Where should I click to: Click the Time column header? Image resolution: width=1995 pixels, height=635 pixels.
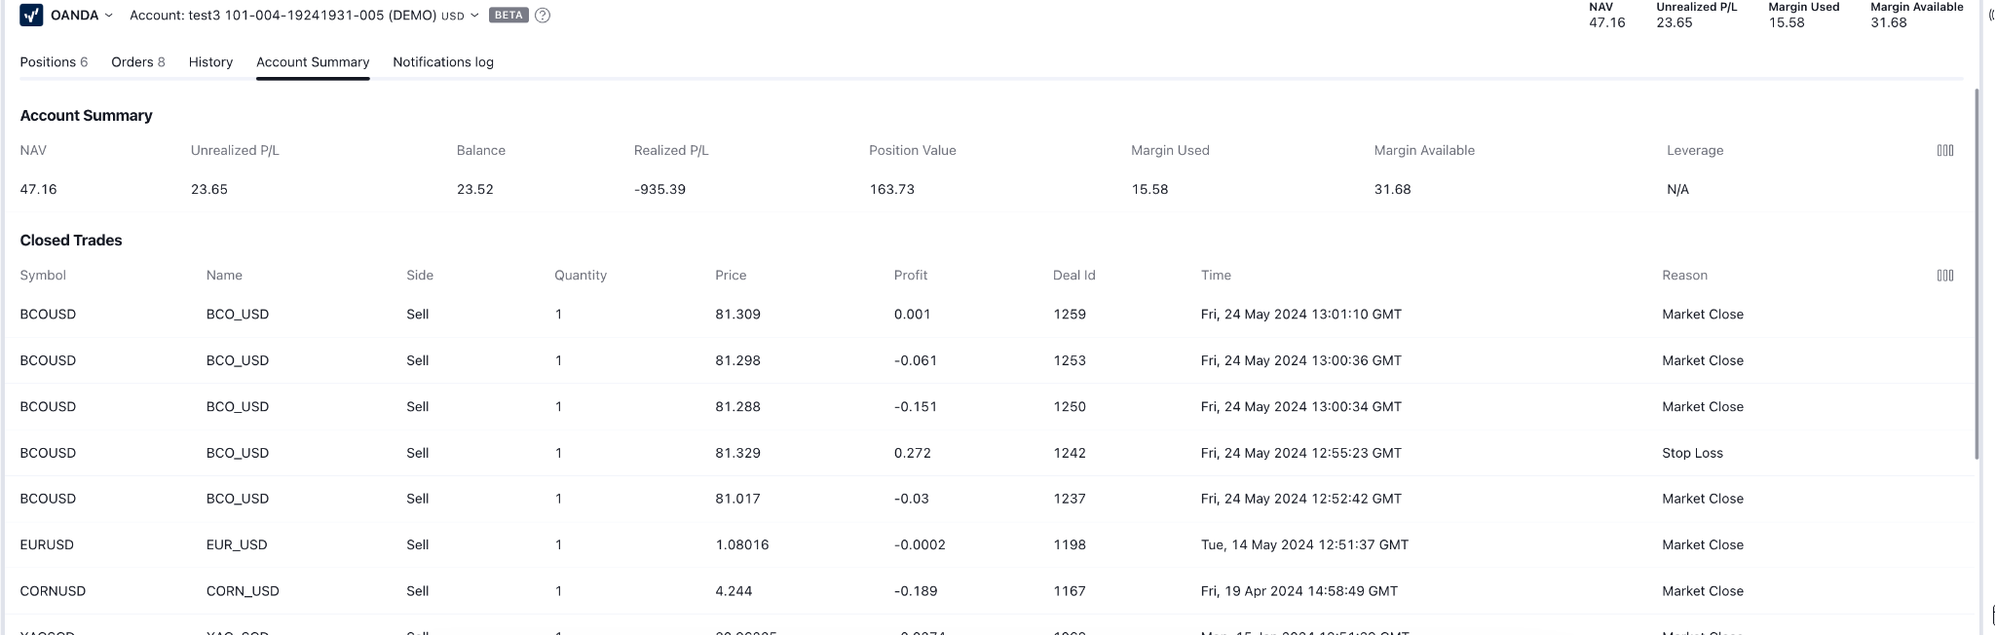1216,276
